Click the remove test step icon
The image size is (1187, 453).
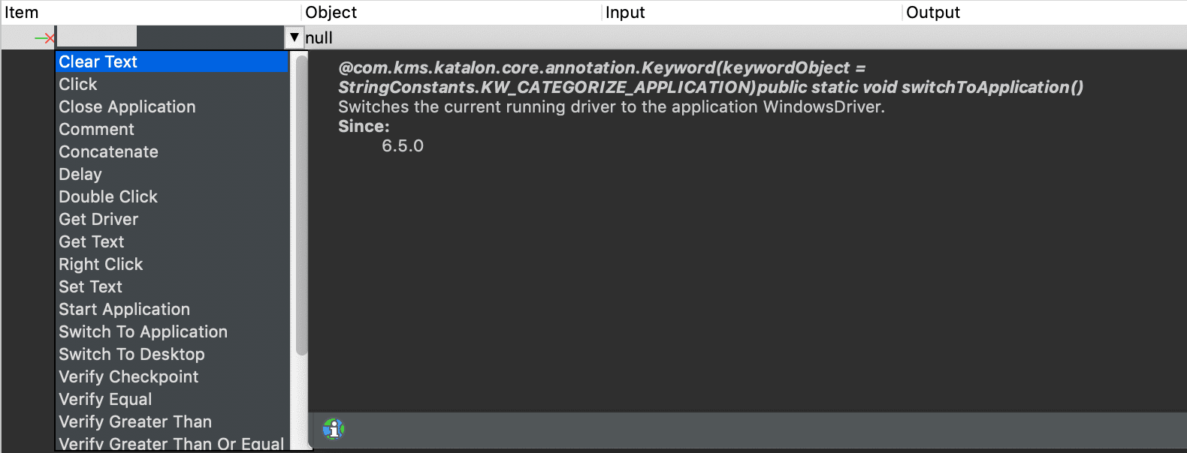44,37
